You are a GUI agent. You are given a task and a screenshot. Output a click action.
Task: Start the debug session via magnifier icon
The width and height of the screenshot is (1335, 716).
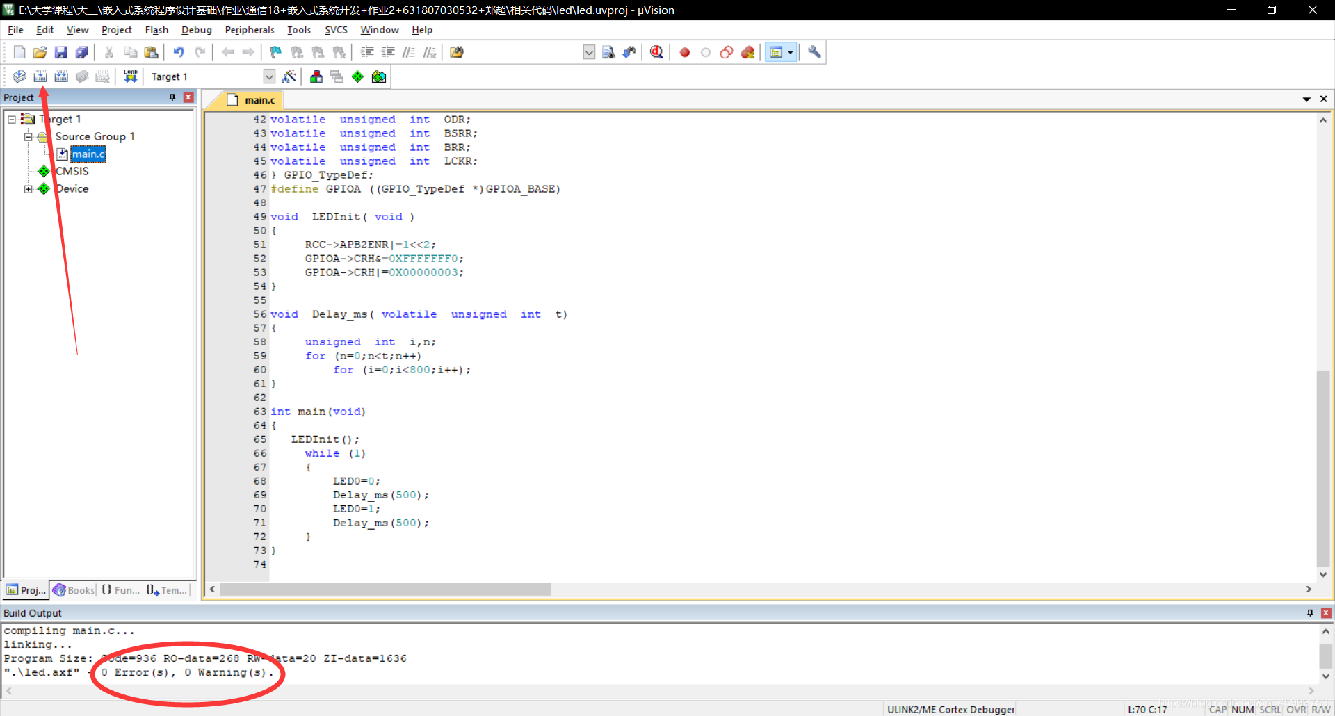click(x=656, y=52)
